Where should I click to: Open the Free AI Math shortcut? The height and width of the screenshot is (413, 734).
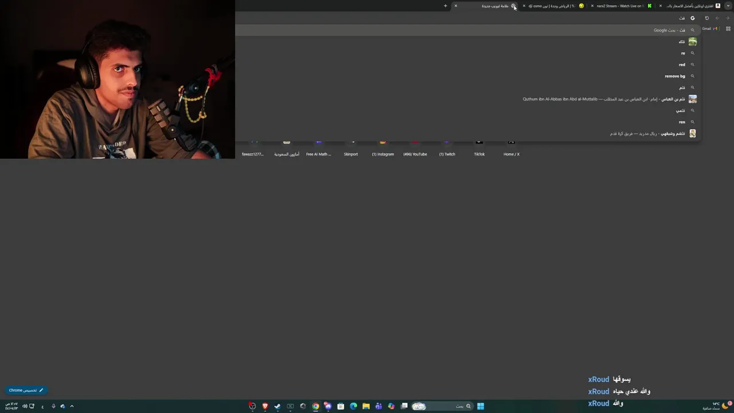[319, 149]
